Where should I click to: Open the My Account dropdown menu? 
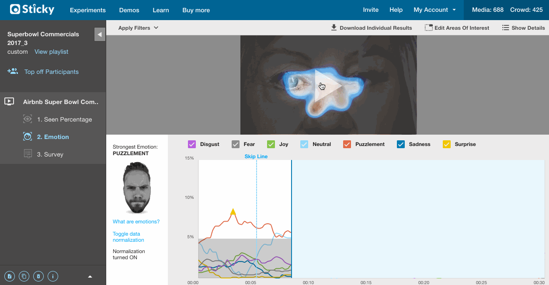coord(434,10)
